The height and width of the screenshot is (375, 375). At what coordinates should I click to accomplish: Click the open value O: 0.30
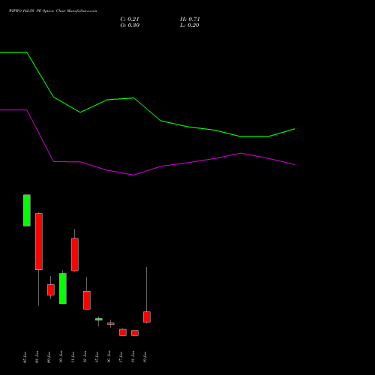130,25
